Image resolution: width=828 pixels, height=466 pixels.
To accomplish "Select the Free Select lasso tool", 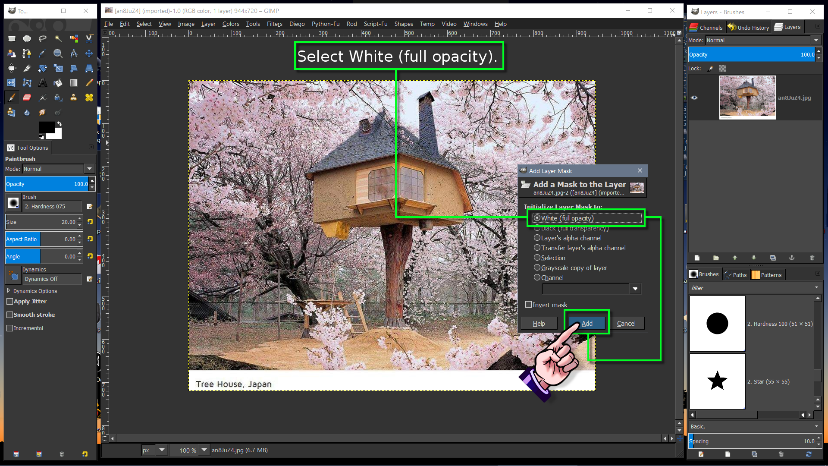I will pyautogui.click(x=42, y=39).
